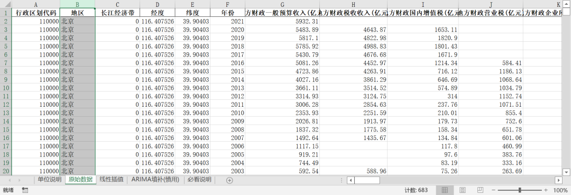Select column E header
Viewport: 571px width, 195px height.
point(192,4)
